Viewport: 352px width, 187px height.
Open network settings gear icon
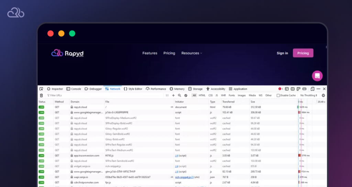[323, 96]
